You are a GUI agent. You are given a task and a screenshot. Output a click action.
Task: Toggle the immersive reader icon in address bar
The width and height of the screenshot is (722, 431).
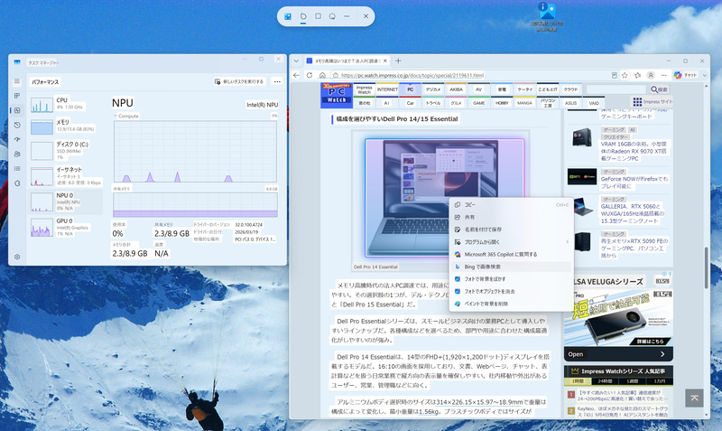tap(615, 75)
